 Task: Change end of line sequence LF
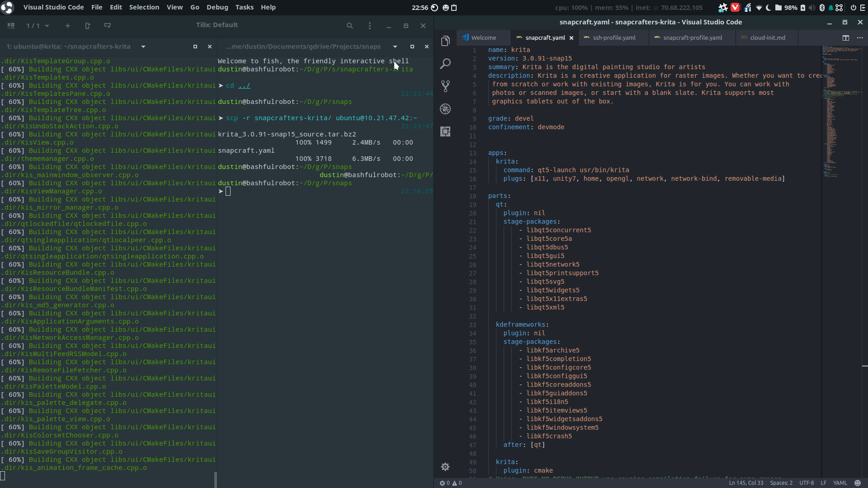824,483
